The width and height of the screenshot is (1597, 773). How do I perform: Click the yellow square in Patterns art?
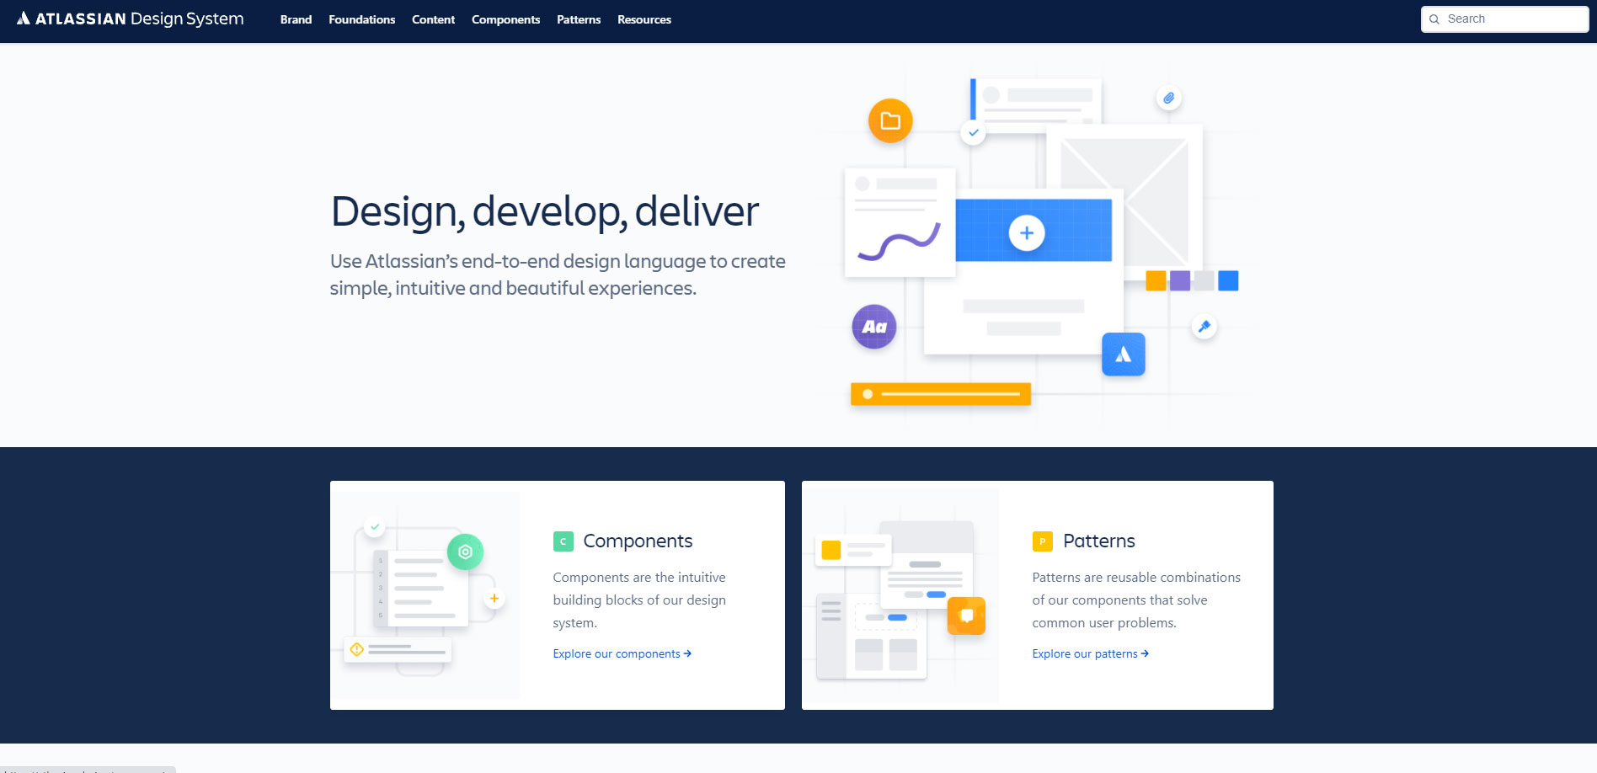point(831,550)
